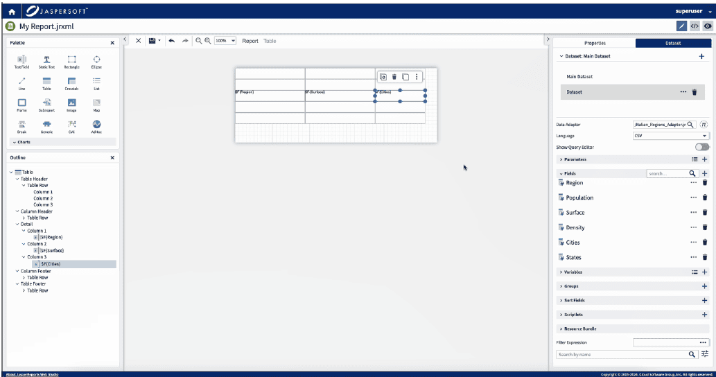Click the fields search input box

666,173
